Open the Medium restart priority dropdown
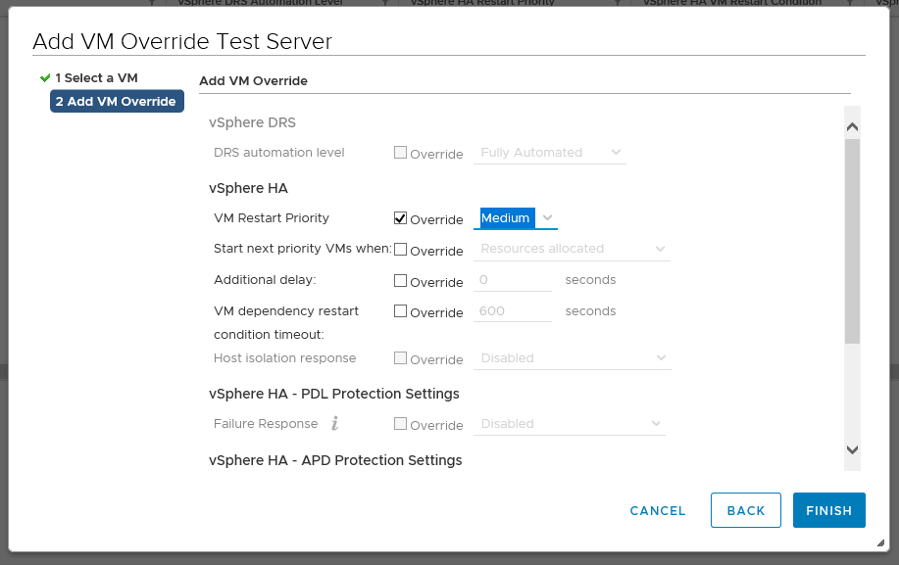899x565 pixels. [x=515, y=217]
